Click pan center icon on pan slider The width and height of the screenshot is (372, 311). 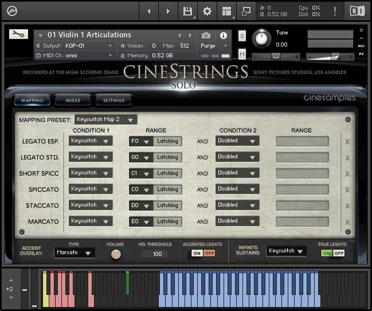(x=276, y=57)
